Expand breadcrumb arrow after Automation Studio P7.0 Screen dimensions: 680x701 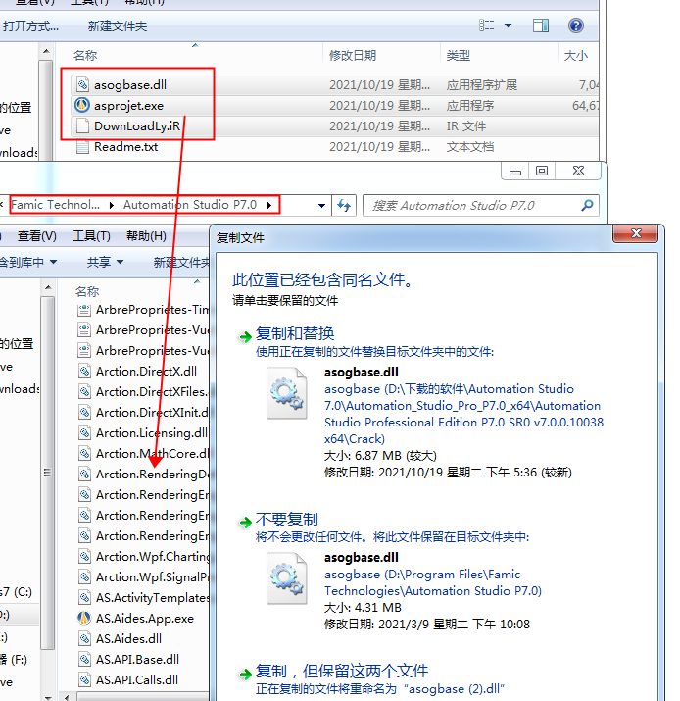269,205
